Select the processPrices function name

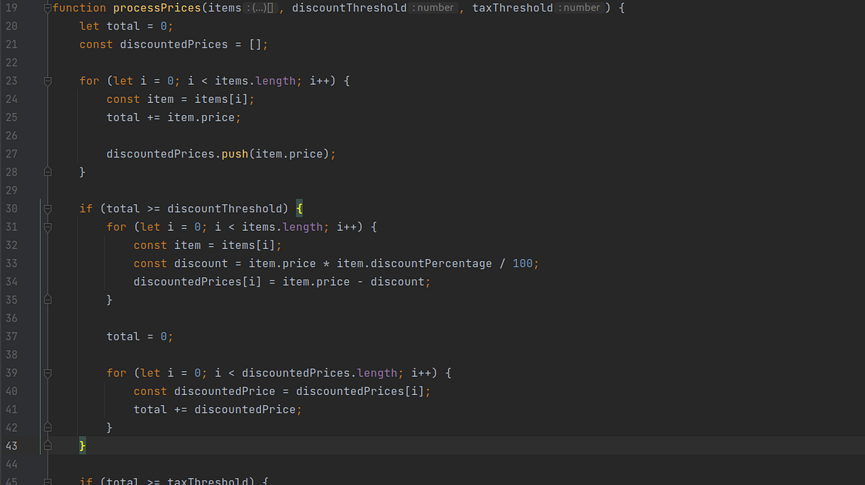[x=156, y=8]
